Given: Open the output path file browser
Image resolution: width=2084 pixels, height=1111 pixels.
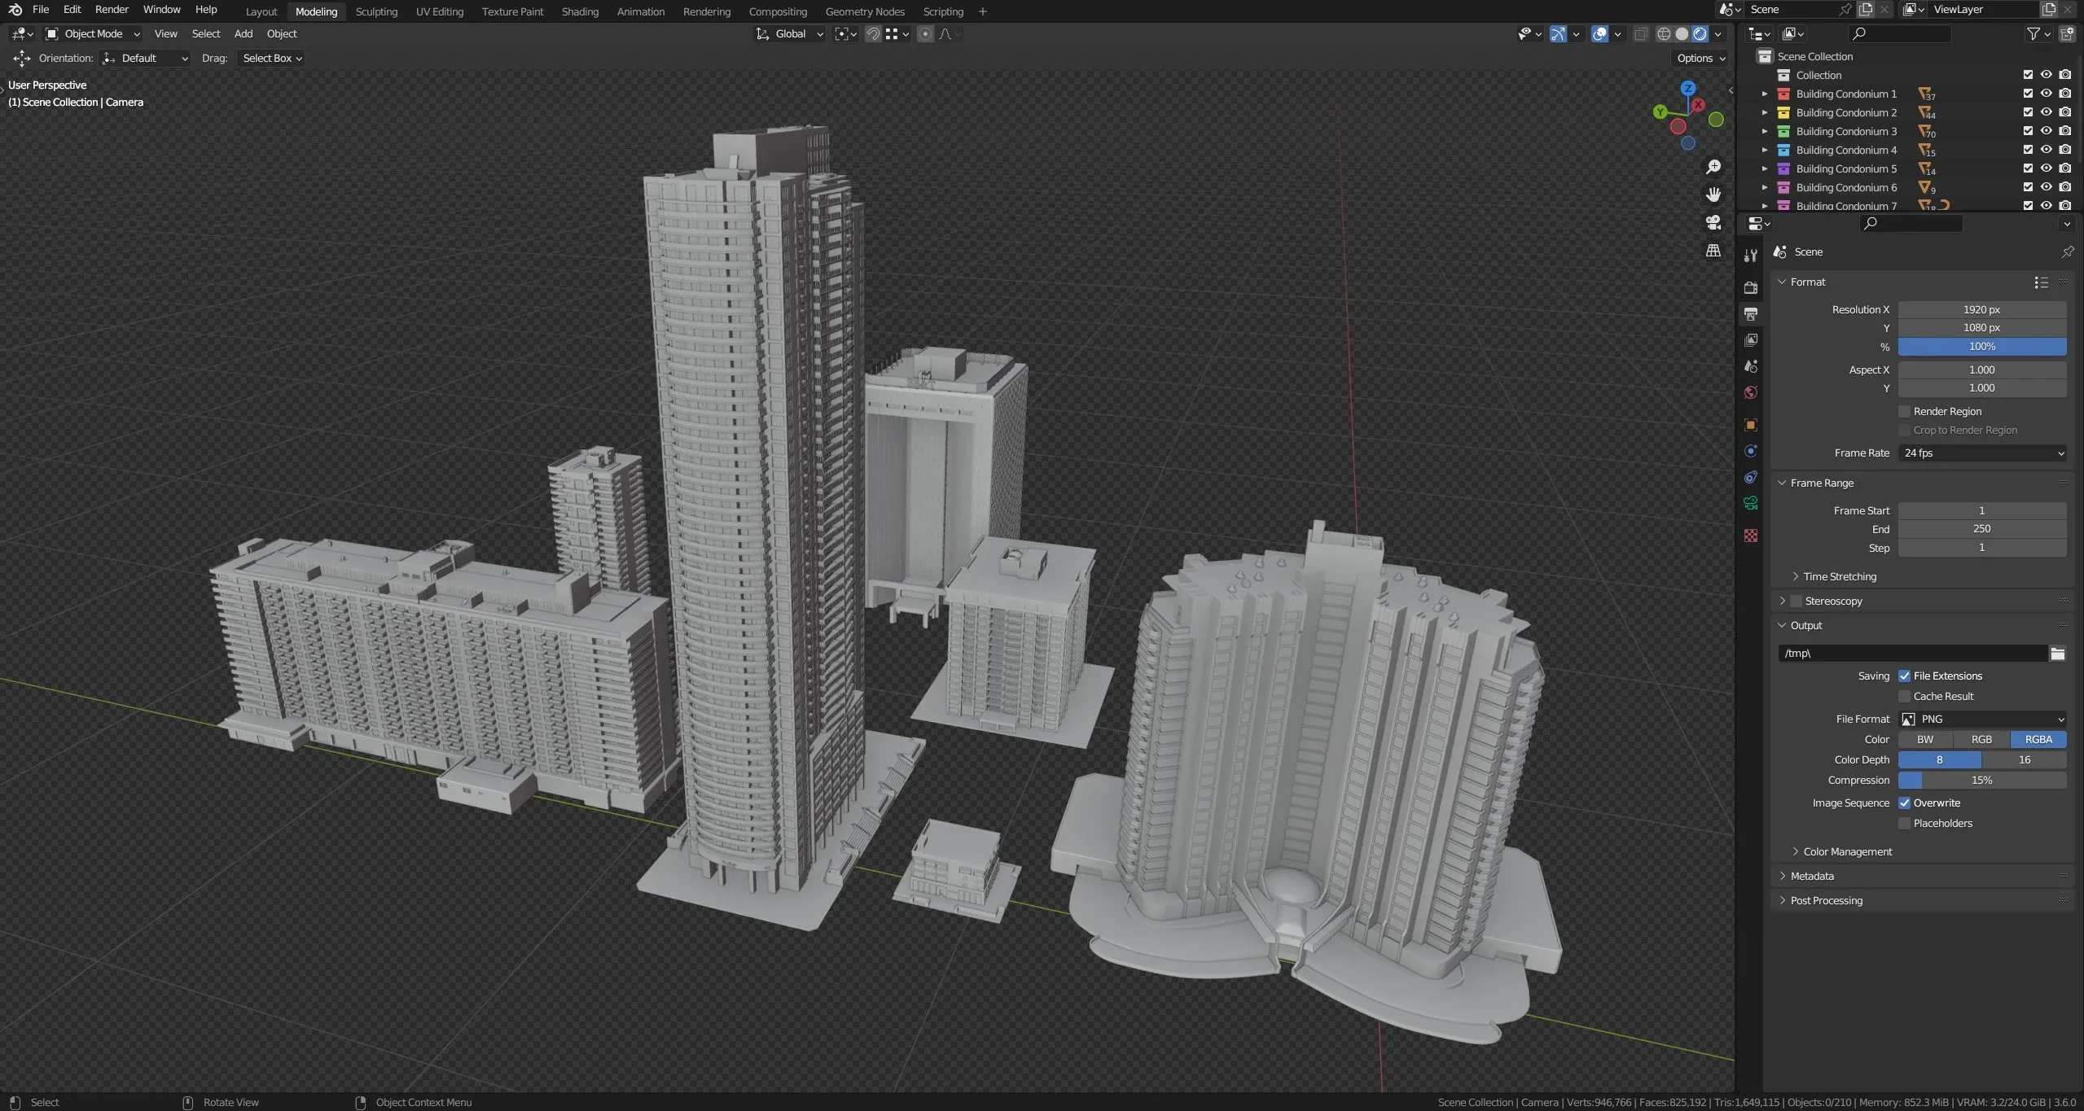Looking at the screenshot, I should pos(2057,653).
